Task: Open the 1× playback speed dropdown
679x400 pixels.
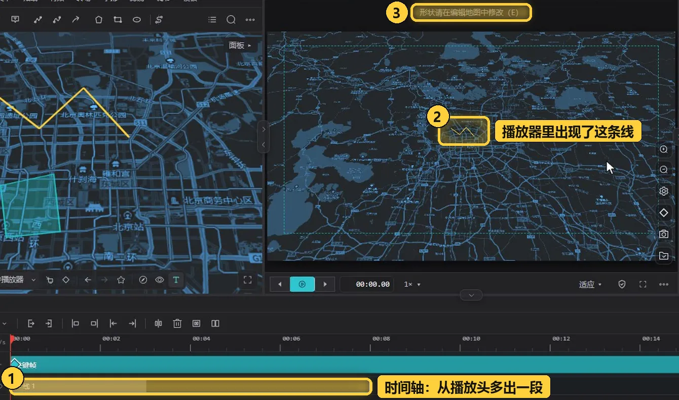Action: pyautogui.click(x=412, y=285)
